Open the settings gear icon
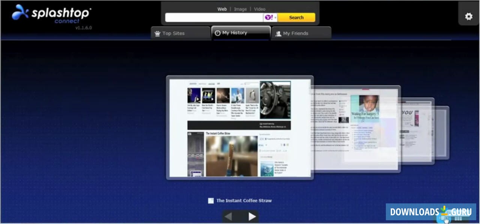 (468, 16)
